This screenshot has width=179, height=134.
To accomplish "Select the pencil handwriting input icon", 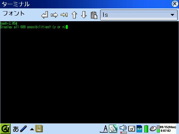I will click(x=23, y=129).
